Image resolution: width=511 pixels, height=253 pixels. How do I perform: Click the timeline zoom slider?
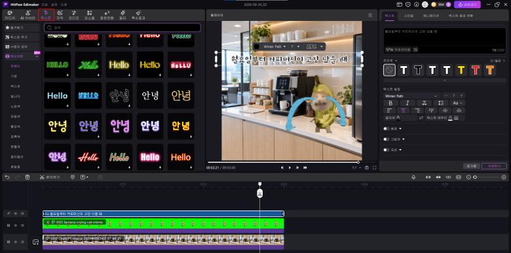pyautogui.click(x=486, y=177)
